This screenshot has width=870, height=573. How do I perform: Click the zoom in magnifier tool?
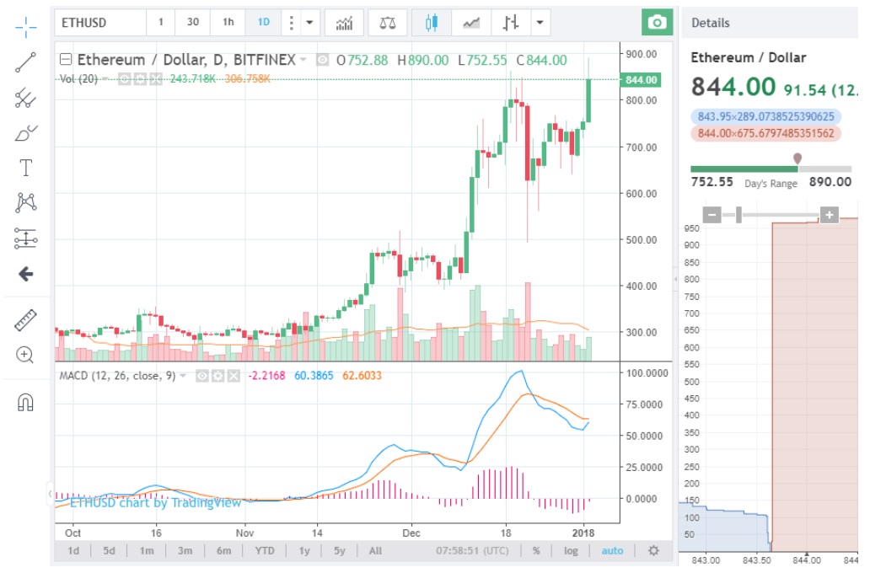point(26,355)
